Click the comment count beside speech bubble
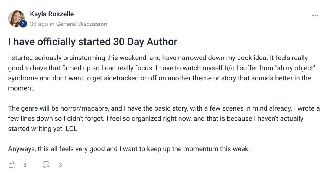The width and height of the screenshot is (325, 172). click(60, 164)
